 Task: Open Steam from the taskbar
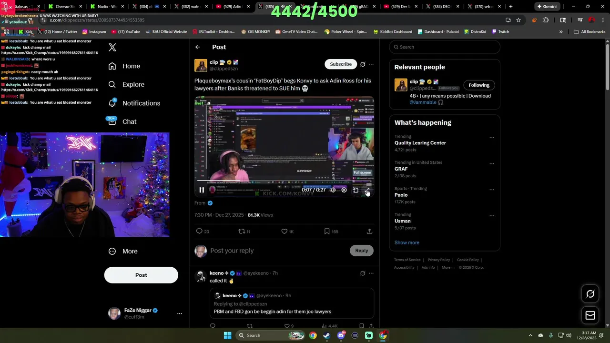click(x=326, y=335)
